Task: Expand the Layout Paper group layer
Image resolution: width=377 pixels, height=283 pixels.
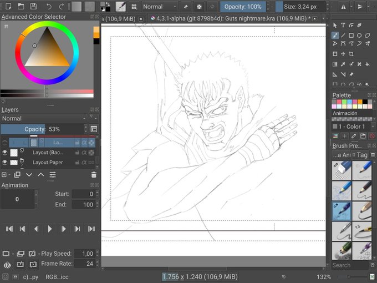Action: pyautogui.click(x=22, y=165)
